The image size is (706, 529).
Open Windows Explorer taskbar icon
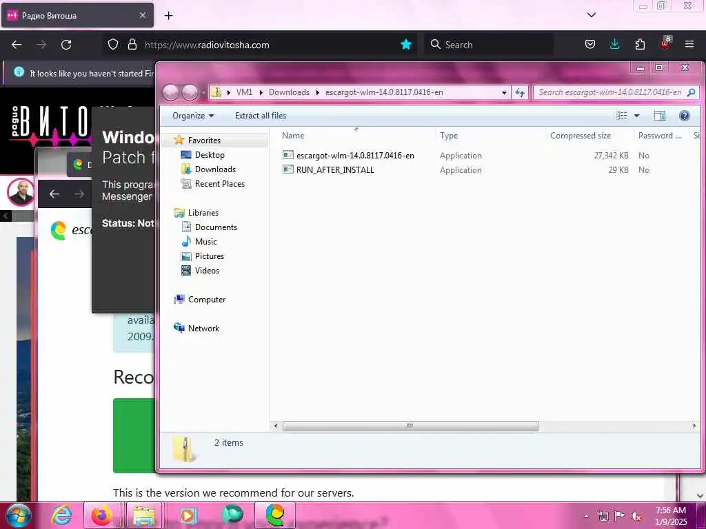(143, 515)
